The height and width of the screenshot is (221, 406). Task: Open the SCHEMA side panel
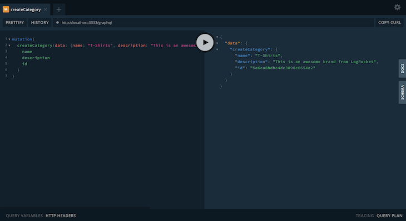coord(402,92)
